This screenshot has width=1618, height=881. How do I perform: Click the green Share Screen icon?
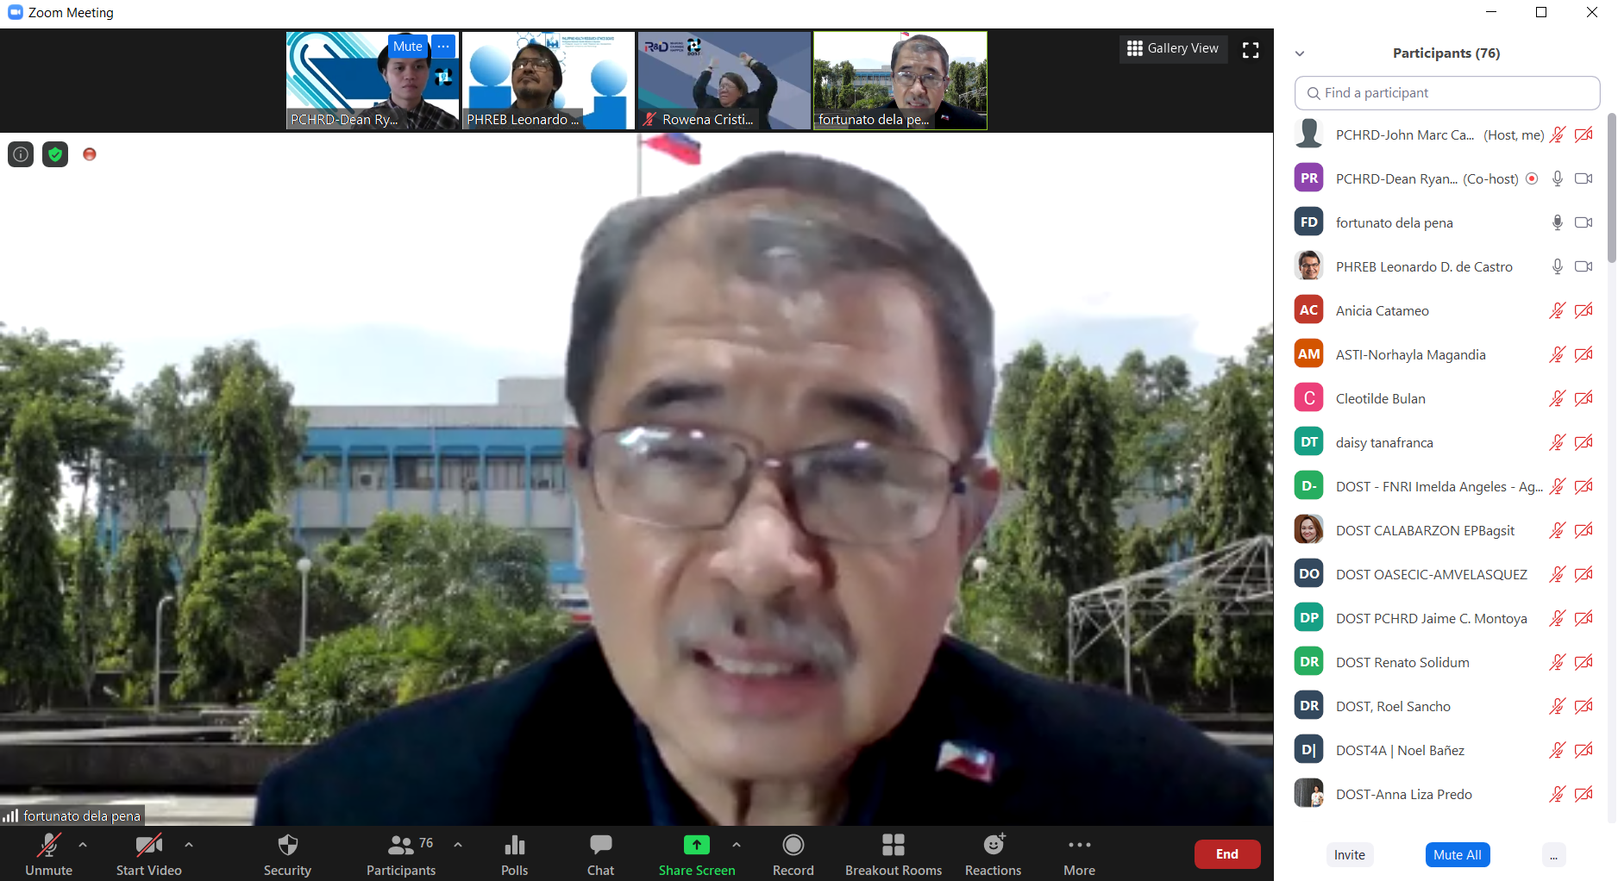[696, 846]
